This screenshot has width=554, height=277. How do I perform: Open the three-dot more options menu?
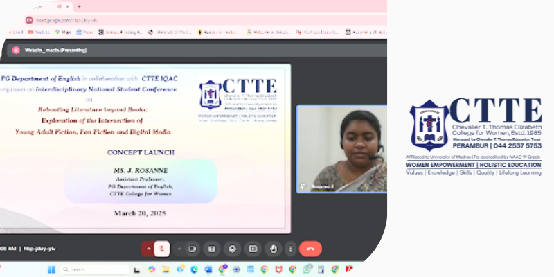pyautogui.click(x=290, y=249)
